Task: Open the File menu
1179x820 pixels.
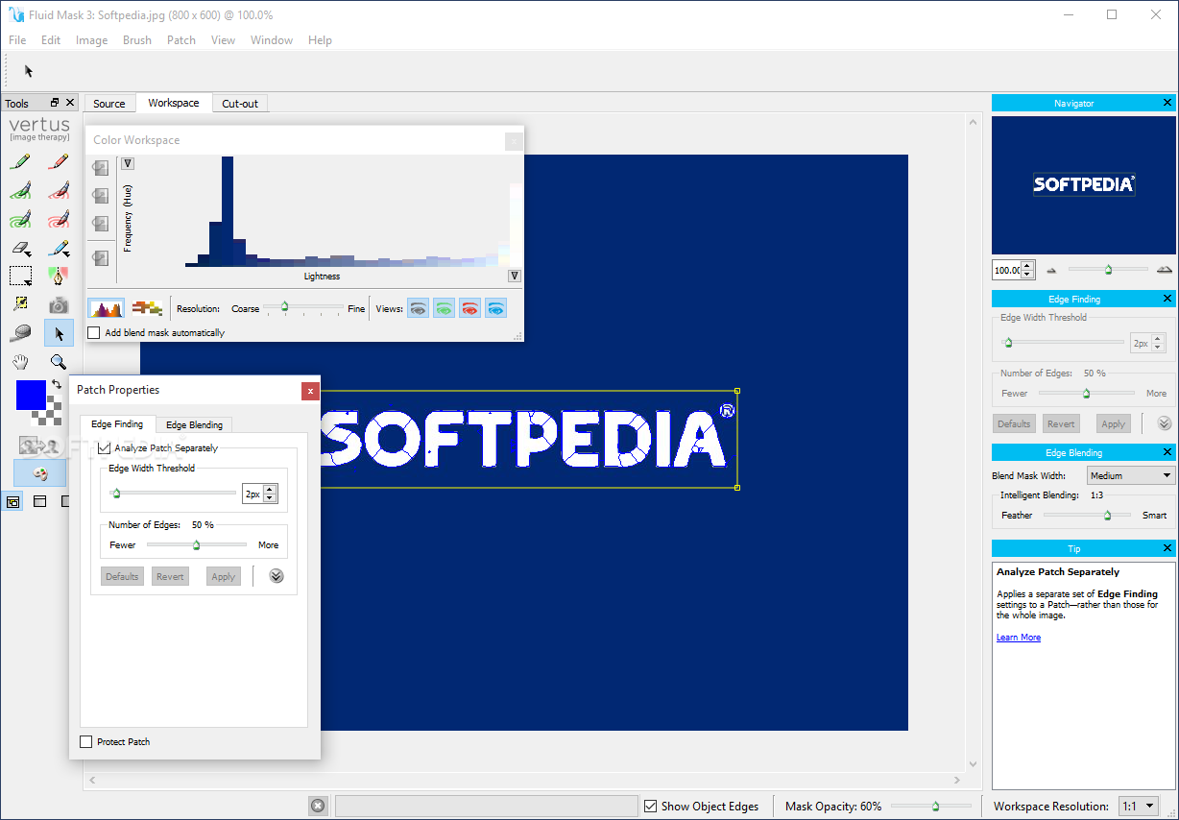Action: tap(17, 40)
